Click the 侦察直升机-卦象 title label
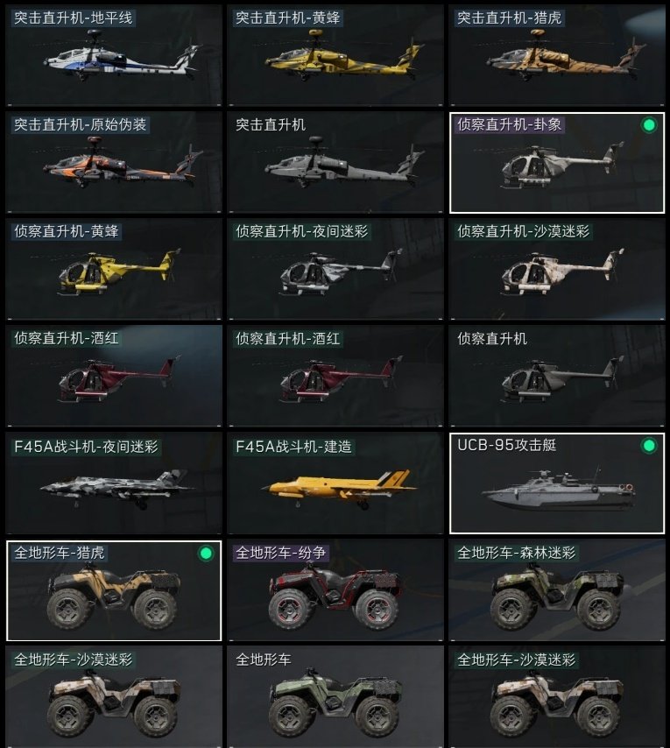 tap(510, 125)
